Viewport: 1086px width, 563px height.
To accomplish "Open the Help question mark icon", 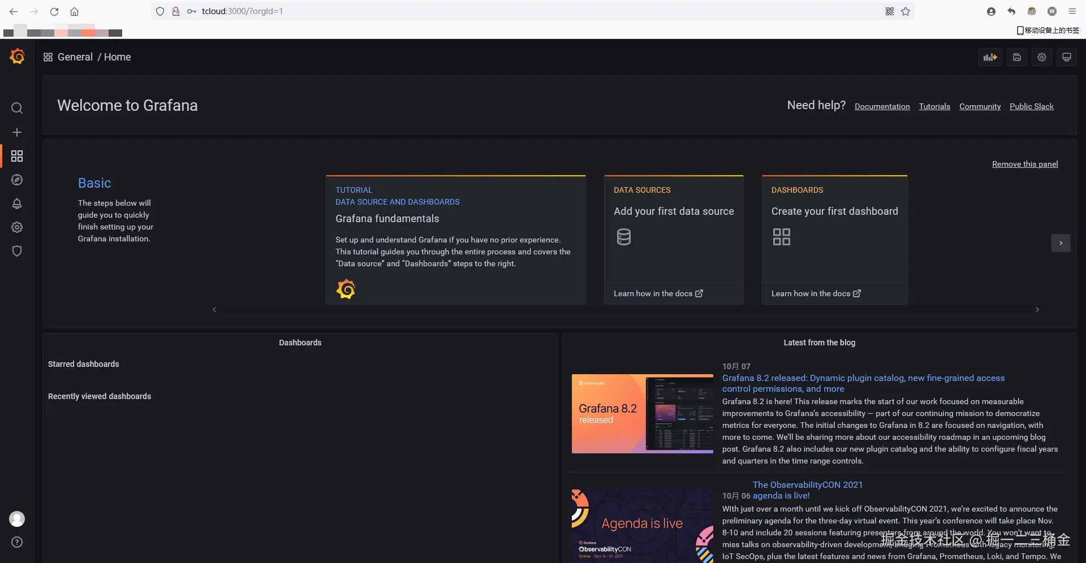I will [17, 542].
